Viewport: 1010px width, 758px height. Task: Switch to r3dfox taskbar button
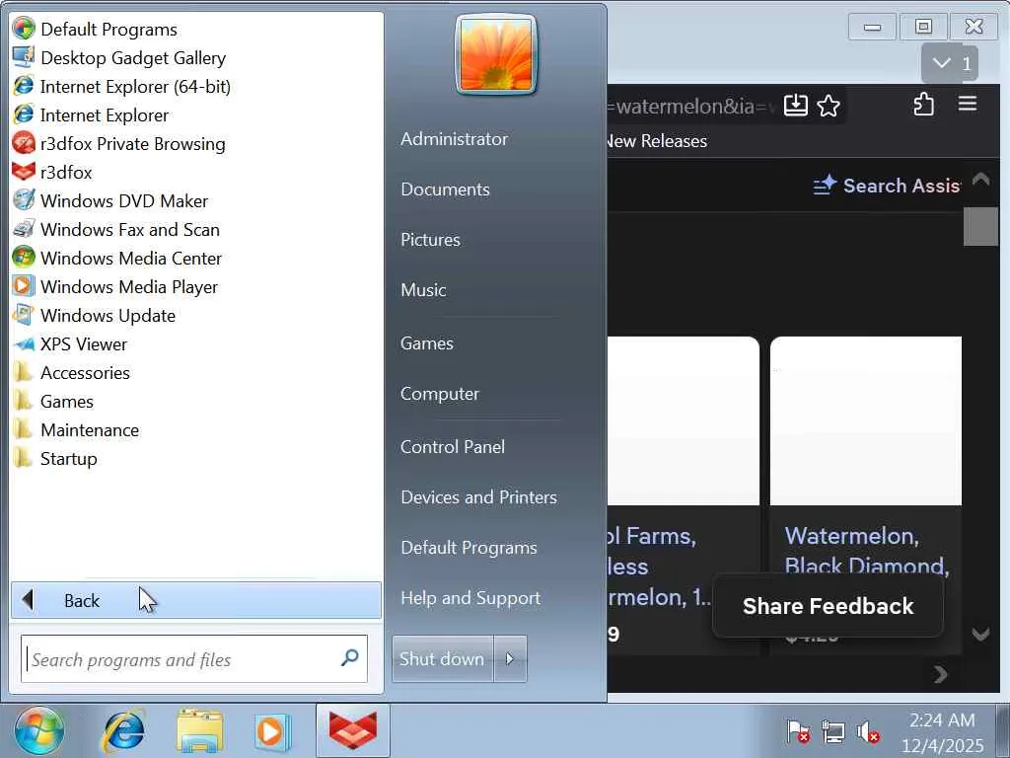click(x=353, y=731)
